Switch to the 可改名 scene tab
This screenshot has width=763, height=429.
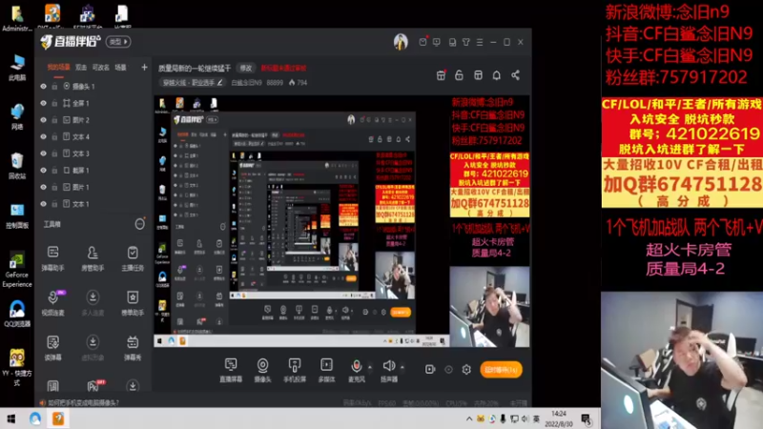click(x=101, y=68)
